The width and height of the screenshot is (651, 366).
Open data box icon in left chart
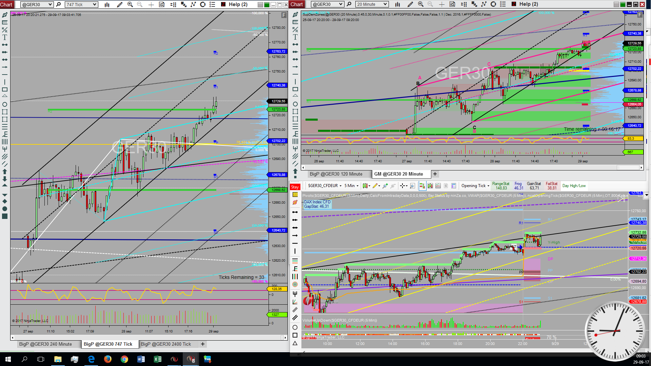[162, 4]
